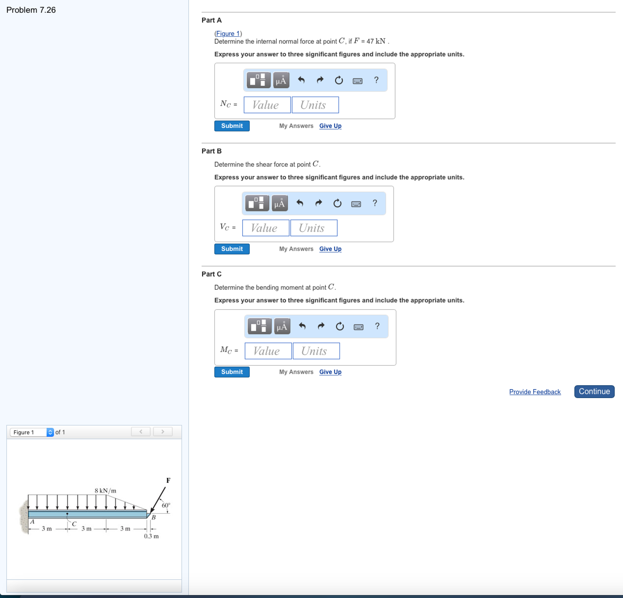Submit the Part A answer

click(232, 126)
